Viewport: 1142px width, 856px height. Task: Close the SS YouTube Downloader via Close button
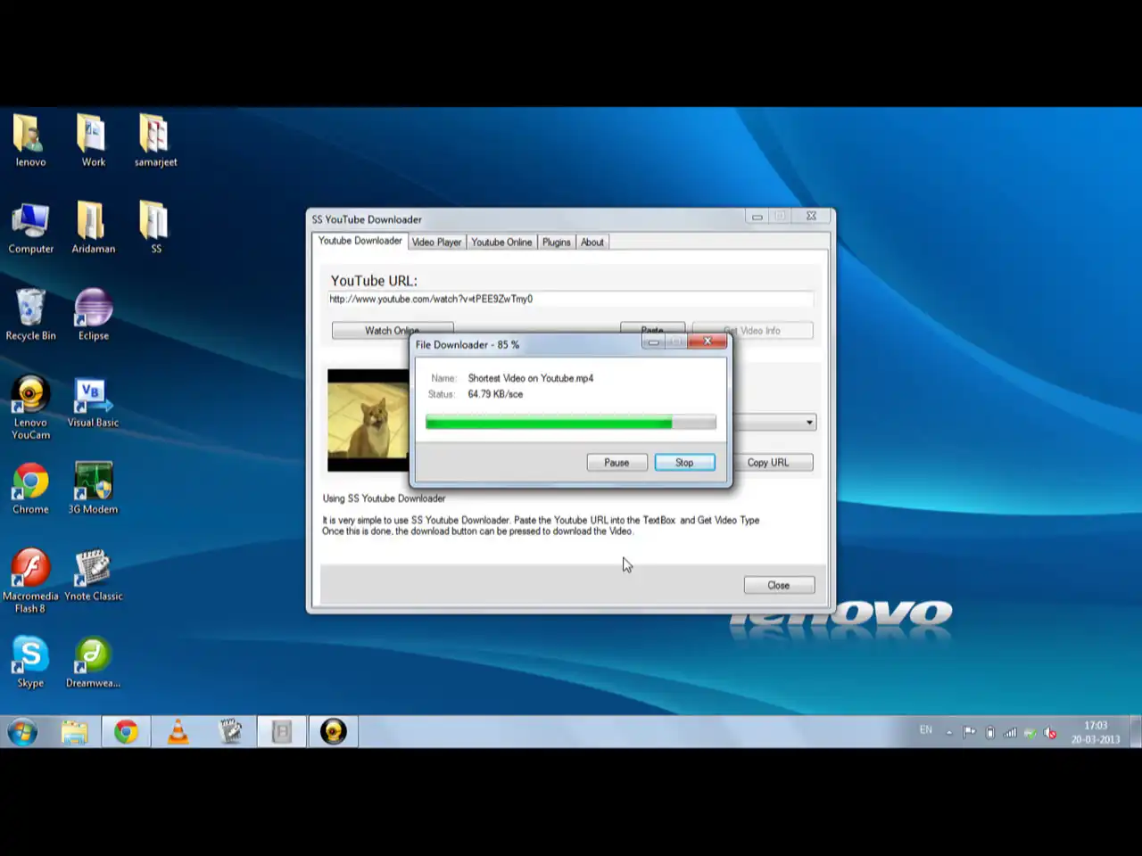click(x=779, y=585)
